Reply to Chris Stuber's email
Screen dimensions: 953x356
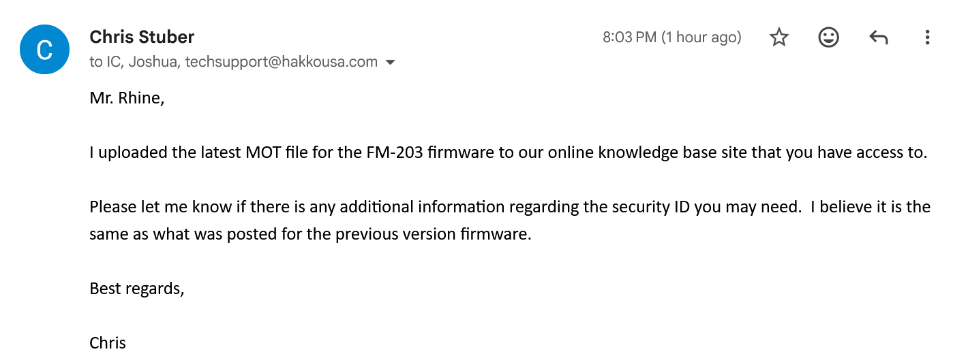[878, 37]
